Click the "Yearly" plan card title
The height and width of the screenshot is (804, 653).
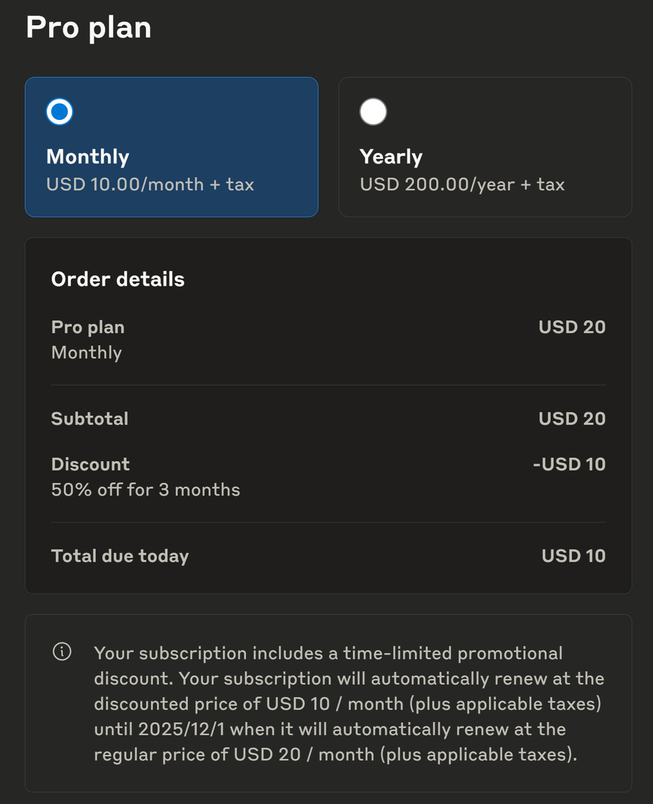pos(391,156)
